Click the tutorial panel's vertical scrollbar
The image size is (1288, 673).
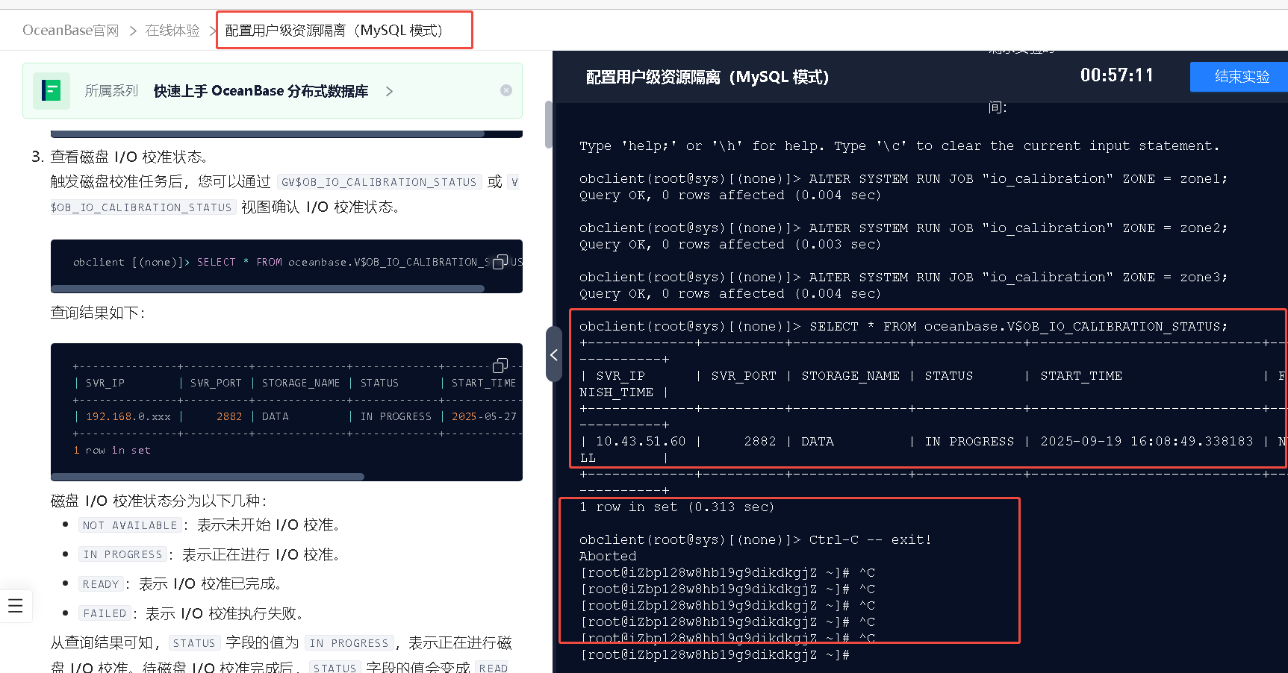click(x=549, y=125)
